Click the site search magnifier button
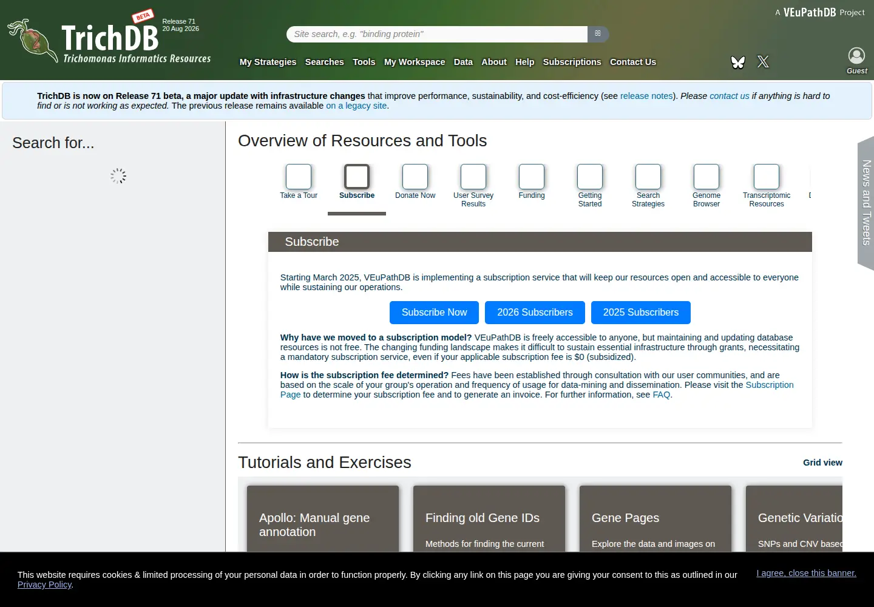Screen dimensions: 874x607 tap(598, 34)
